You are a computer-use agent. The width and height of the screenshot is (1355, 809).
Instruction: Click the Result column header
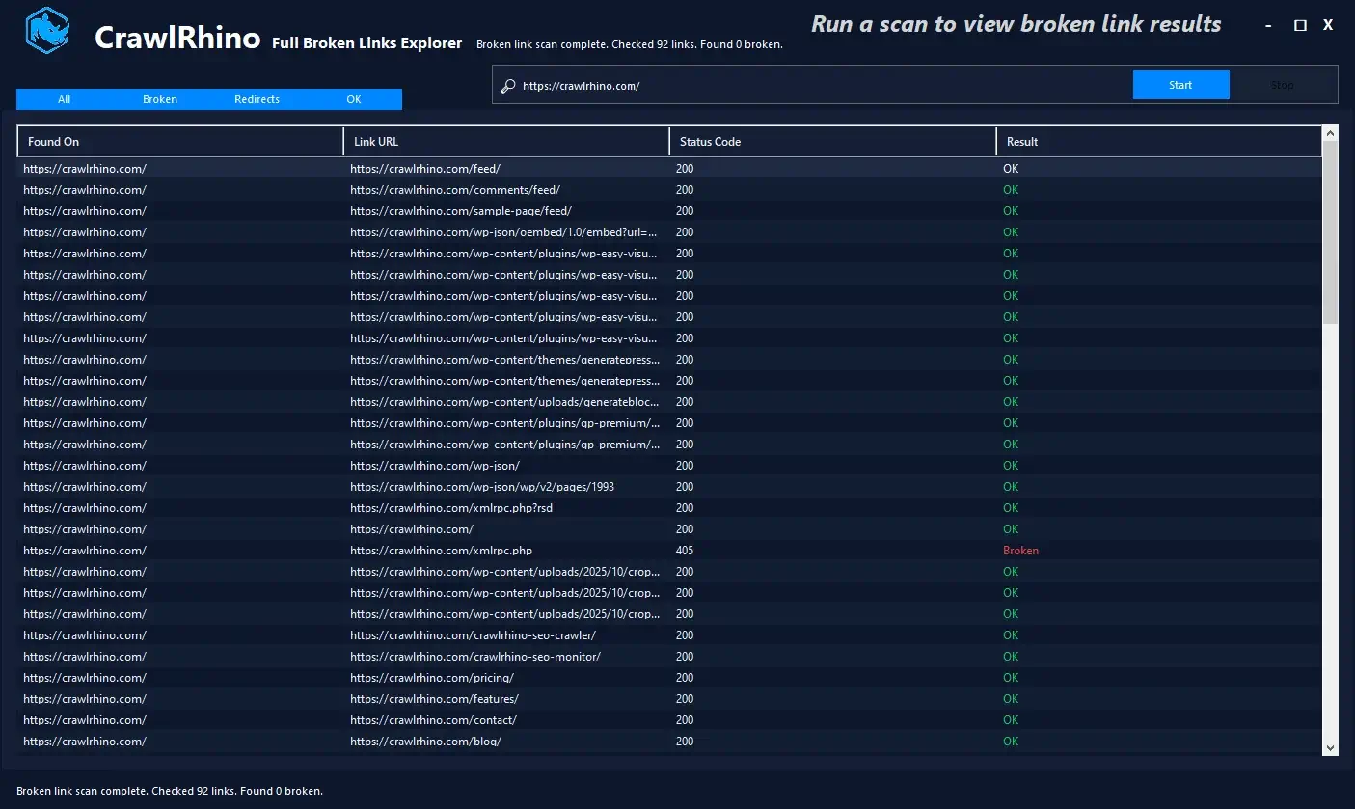tap(1159, 142)
